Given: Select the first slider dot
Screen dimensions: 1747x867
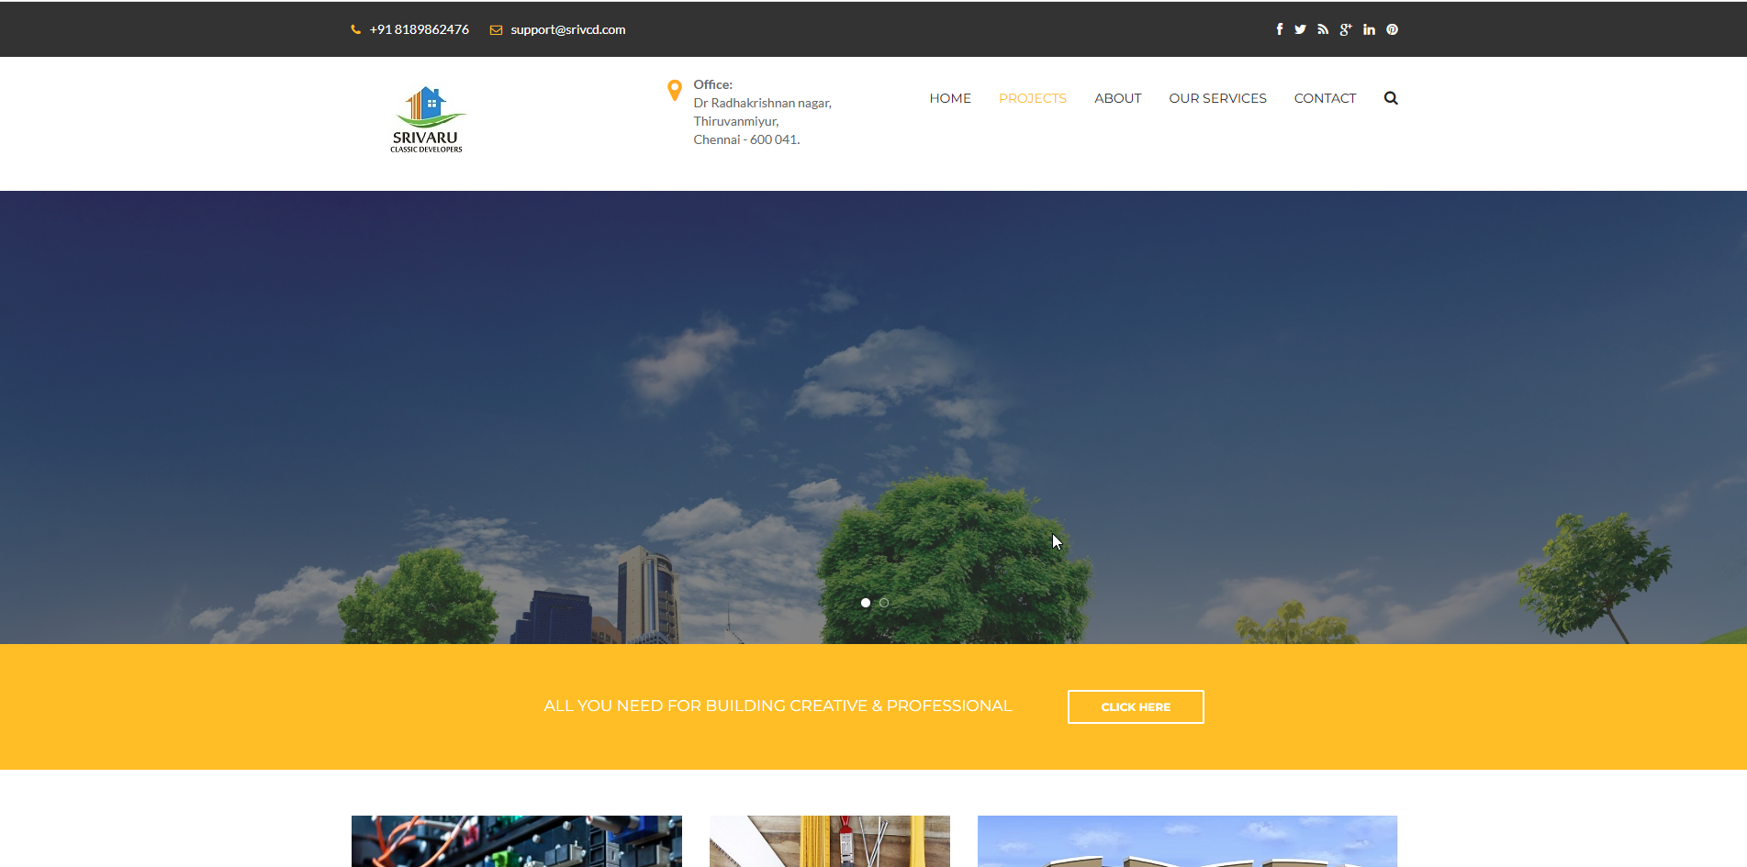Looking at the screenshot, I should [x=866, y=603].
